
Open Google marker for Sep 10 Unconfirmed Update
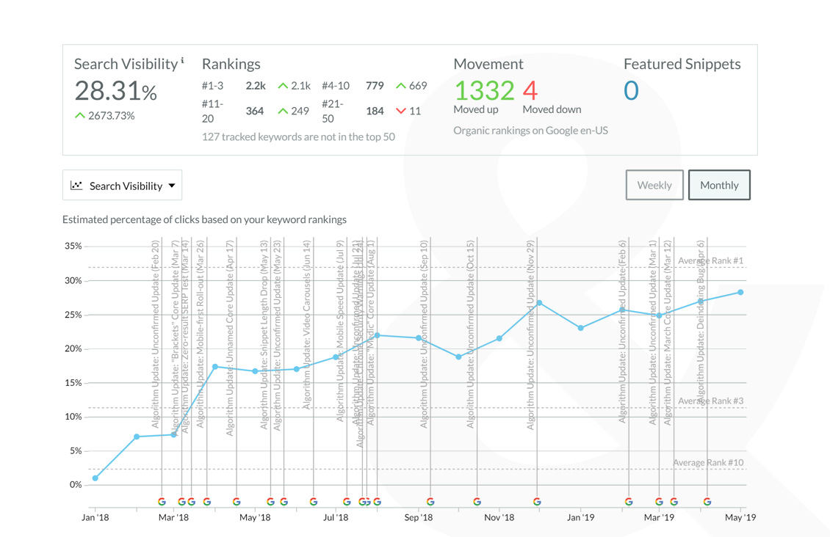point(430,502)
